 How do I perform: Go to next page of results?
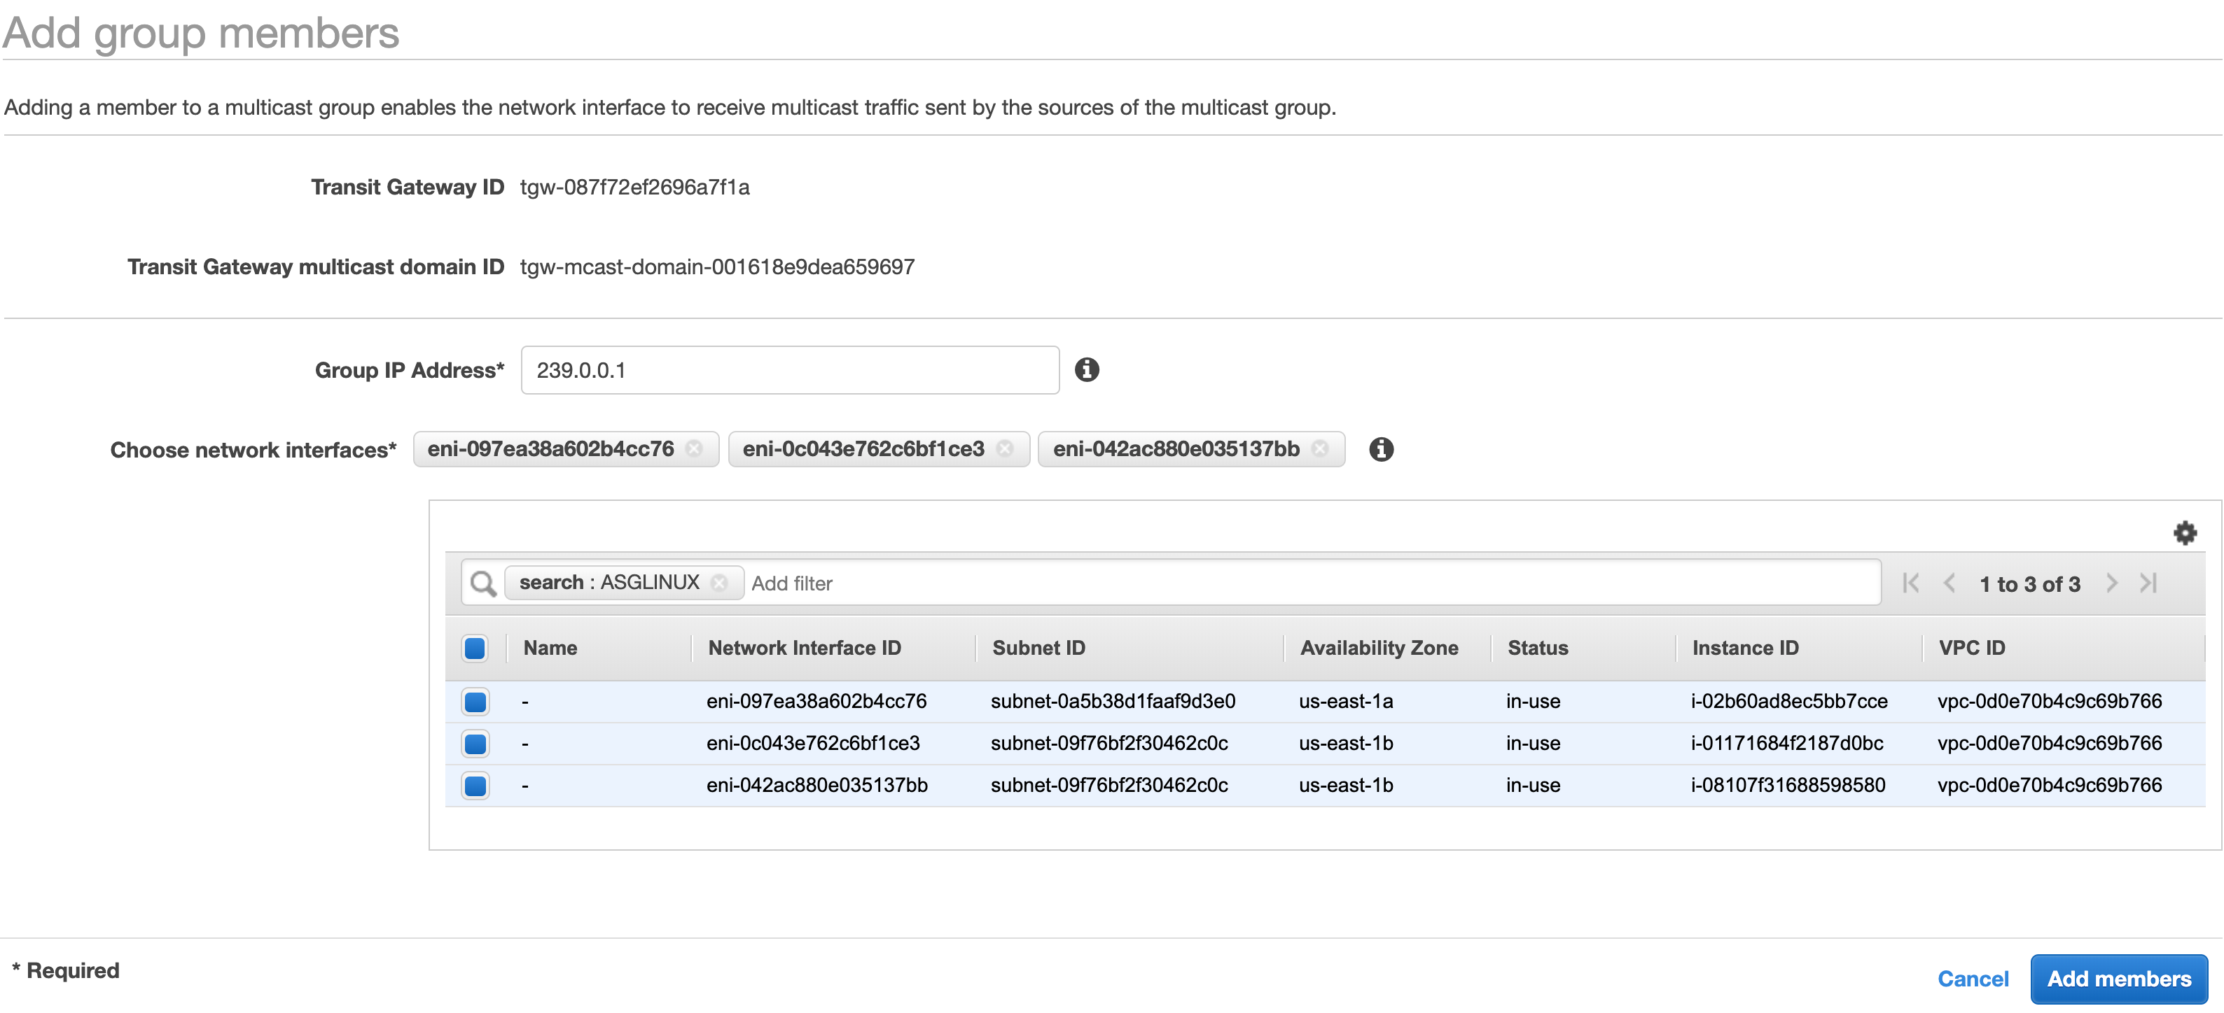(x=2112, y=584)
